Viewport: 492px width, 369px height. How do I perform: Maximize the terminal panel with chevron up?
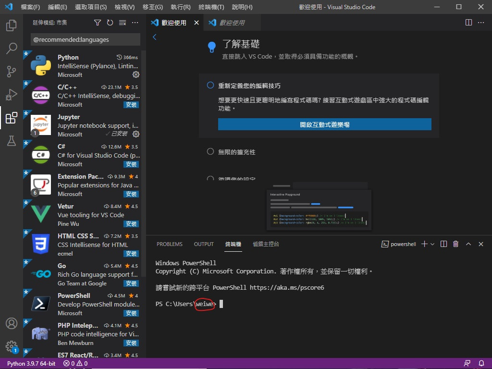pyautogui.click(x=468, y=244)
